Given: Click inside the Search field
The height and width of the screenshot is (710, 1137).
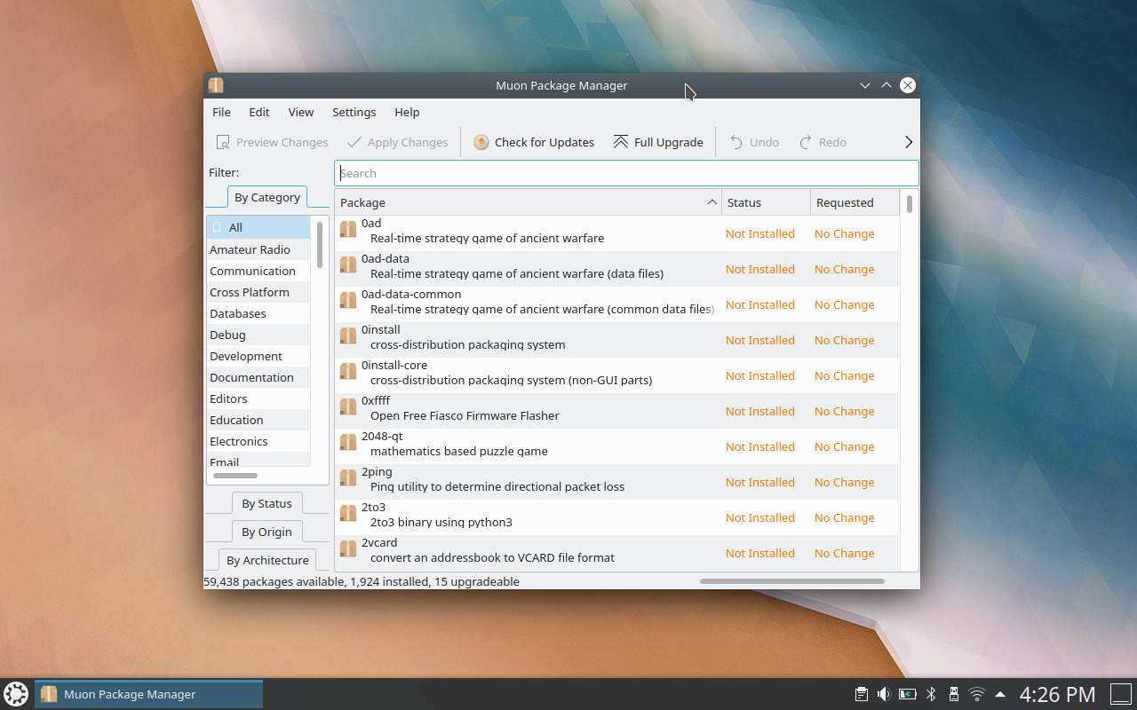Looking at the screenshot, I should [x=622, y=172].
